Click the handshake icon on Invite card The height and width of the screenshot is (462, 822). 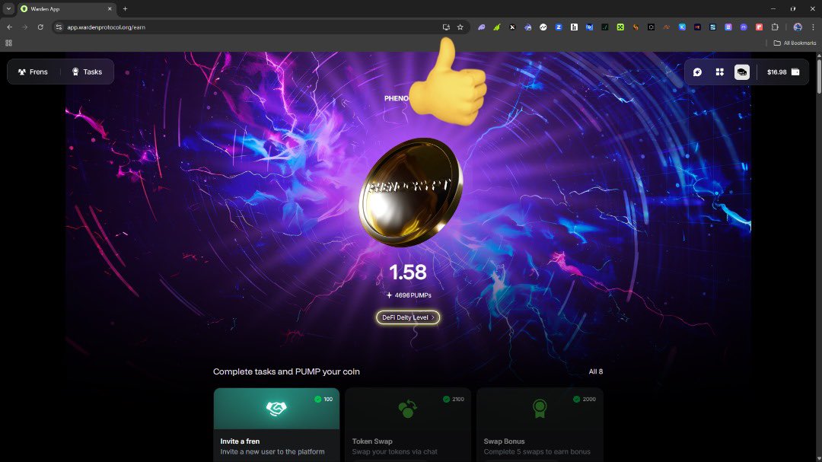pos(276,409)
